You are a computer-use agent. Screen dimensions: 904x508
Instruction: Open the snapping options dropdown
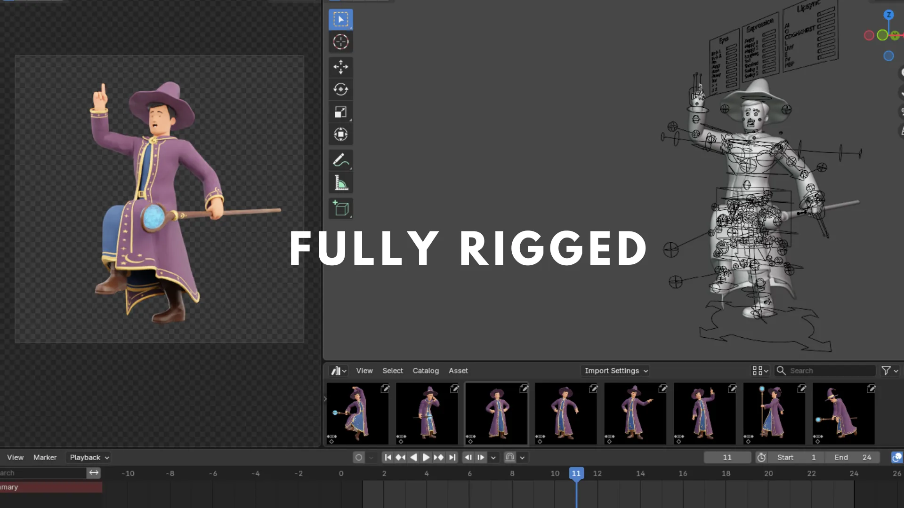click(x=522, y=457)
